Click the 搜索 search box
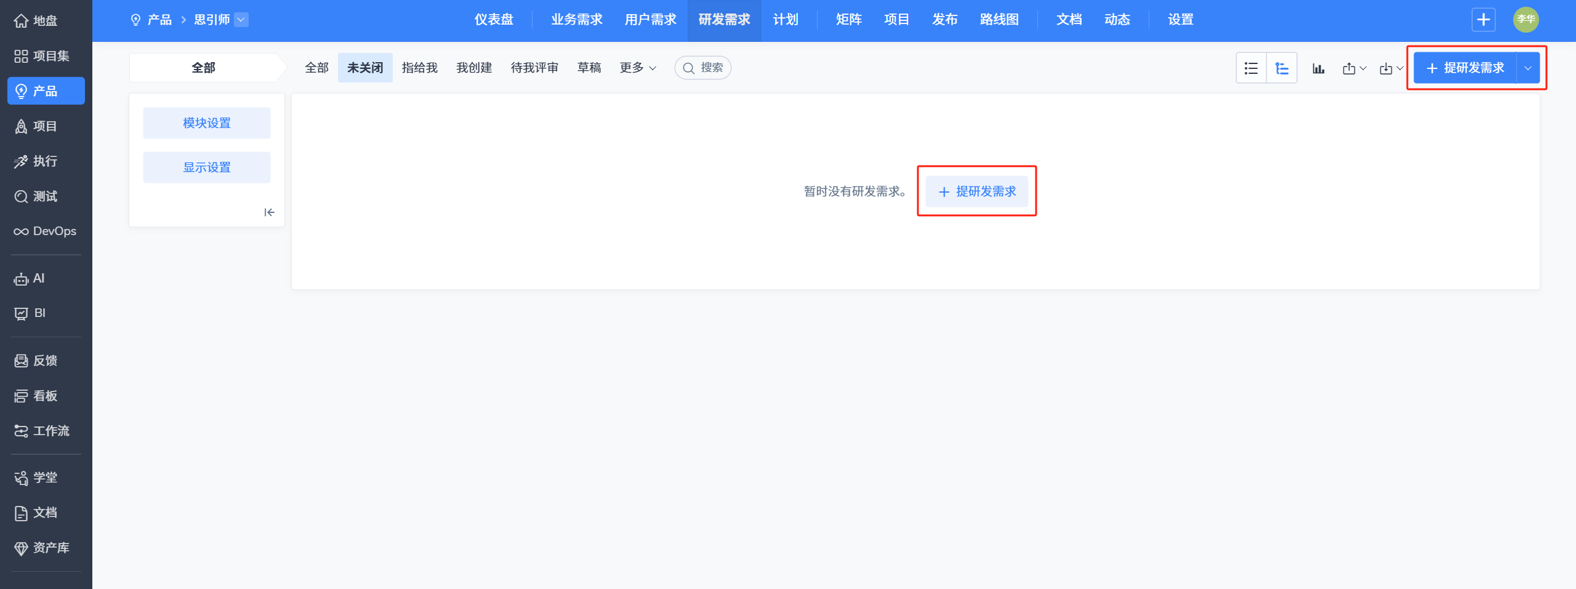This screenshot has height=589, width=1576. [703, 68]
